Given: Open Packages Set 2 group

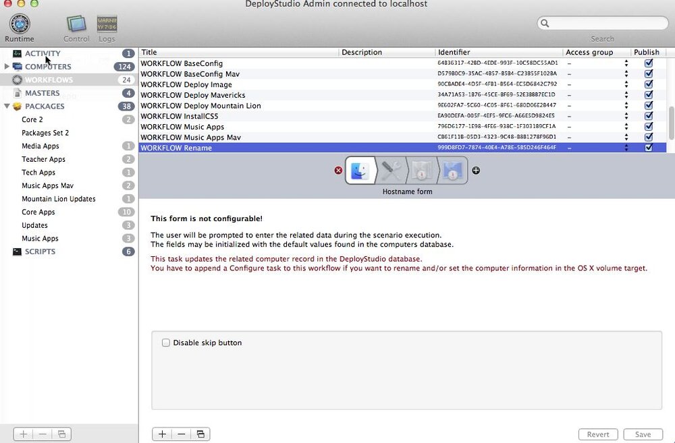Looking at the screenshot, I should pyautogui.click(x=45, y=133).
